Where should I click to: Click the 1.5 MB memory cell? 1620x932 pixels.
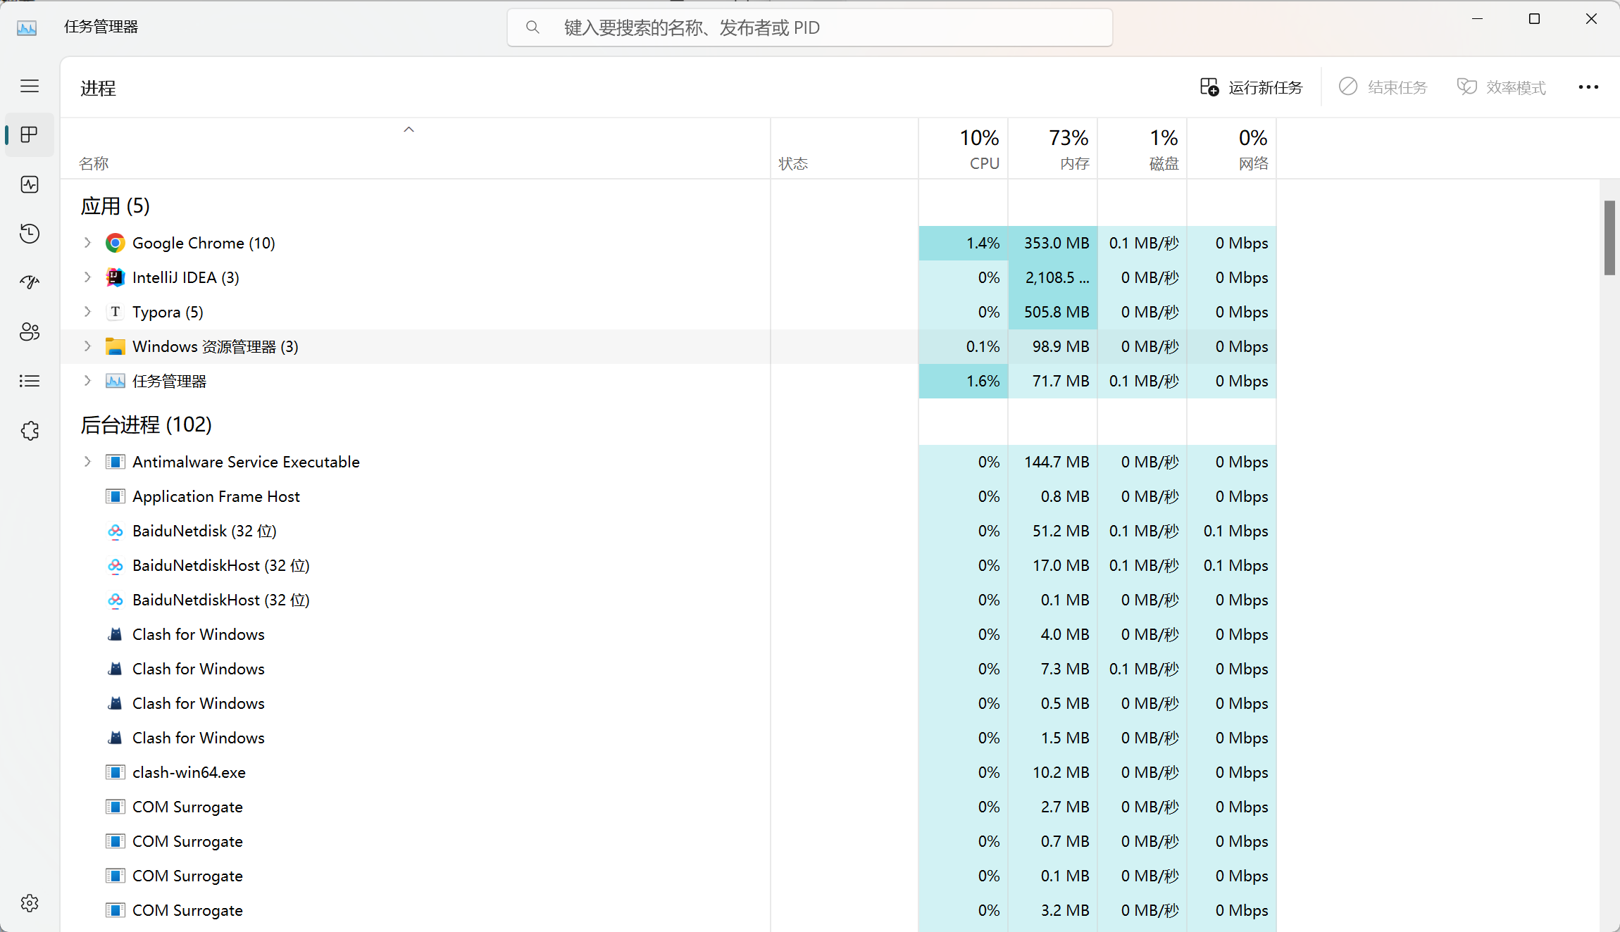(x=1053, y=738)
